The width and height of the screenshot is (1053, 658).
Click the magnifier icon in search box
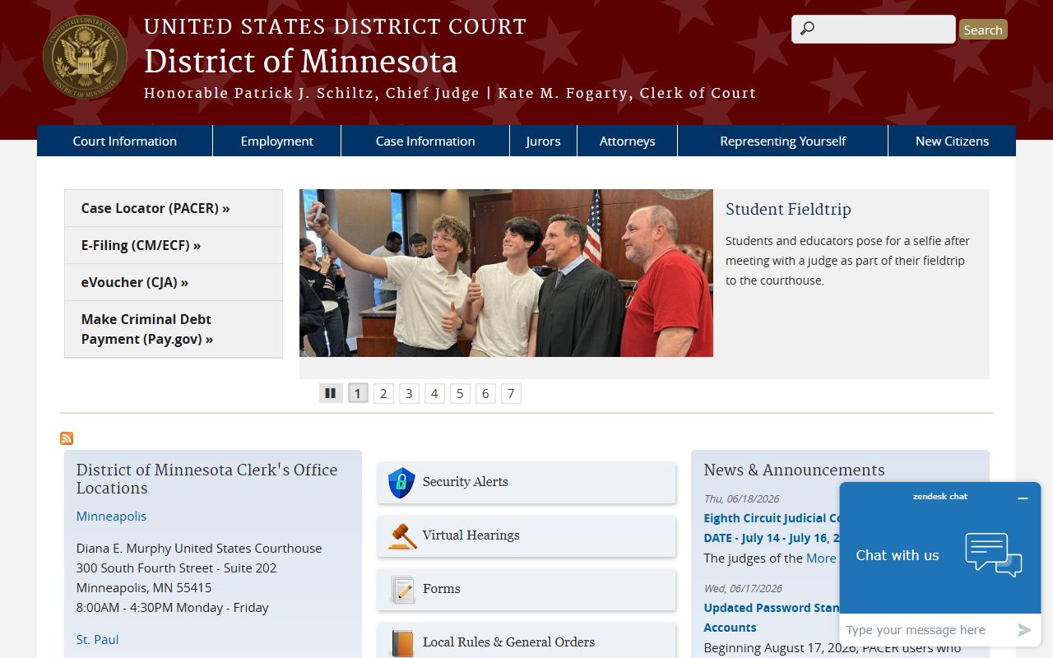click(807, 29)
